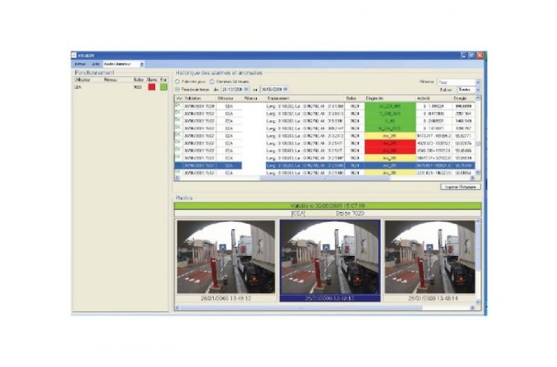
Task: Maximize the VISALIS window
Action: pos(472,56)
